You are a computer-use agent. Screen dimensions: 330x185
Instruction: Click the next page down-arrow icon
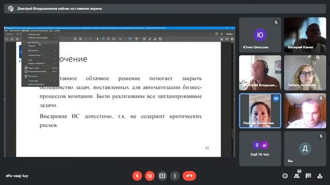[80, 39]
